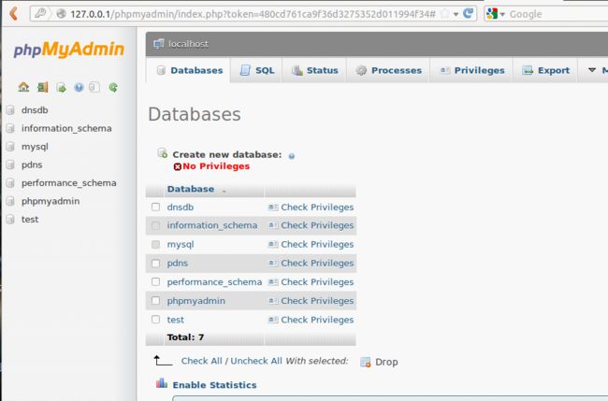Viewport: 608px width, 401px height.
Task: Click the Enable Statistics chart icon
Action: pos(162,383)
